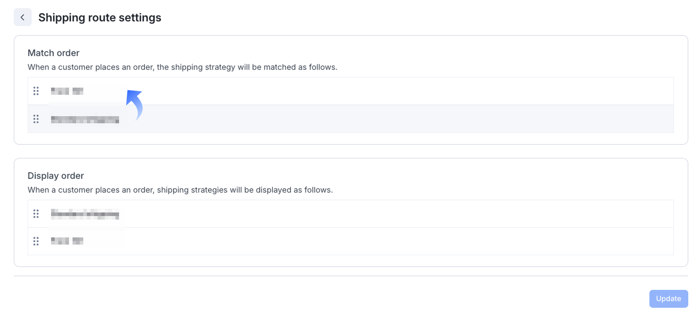
Task: Click first drag handle in Display order
Action: click(x=36, y=214)
